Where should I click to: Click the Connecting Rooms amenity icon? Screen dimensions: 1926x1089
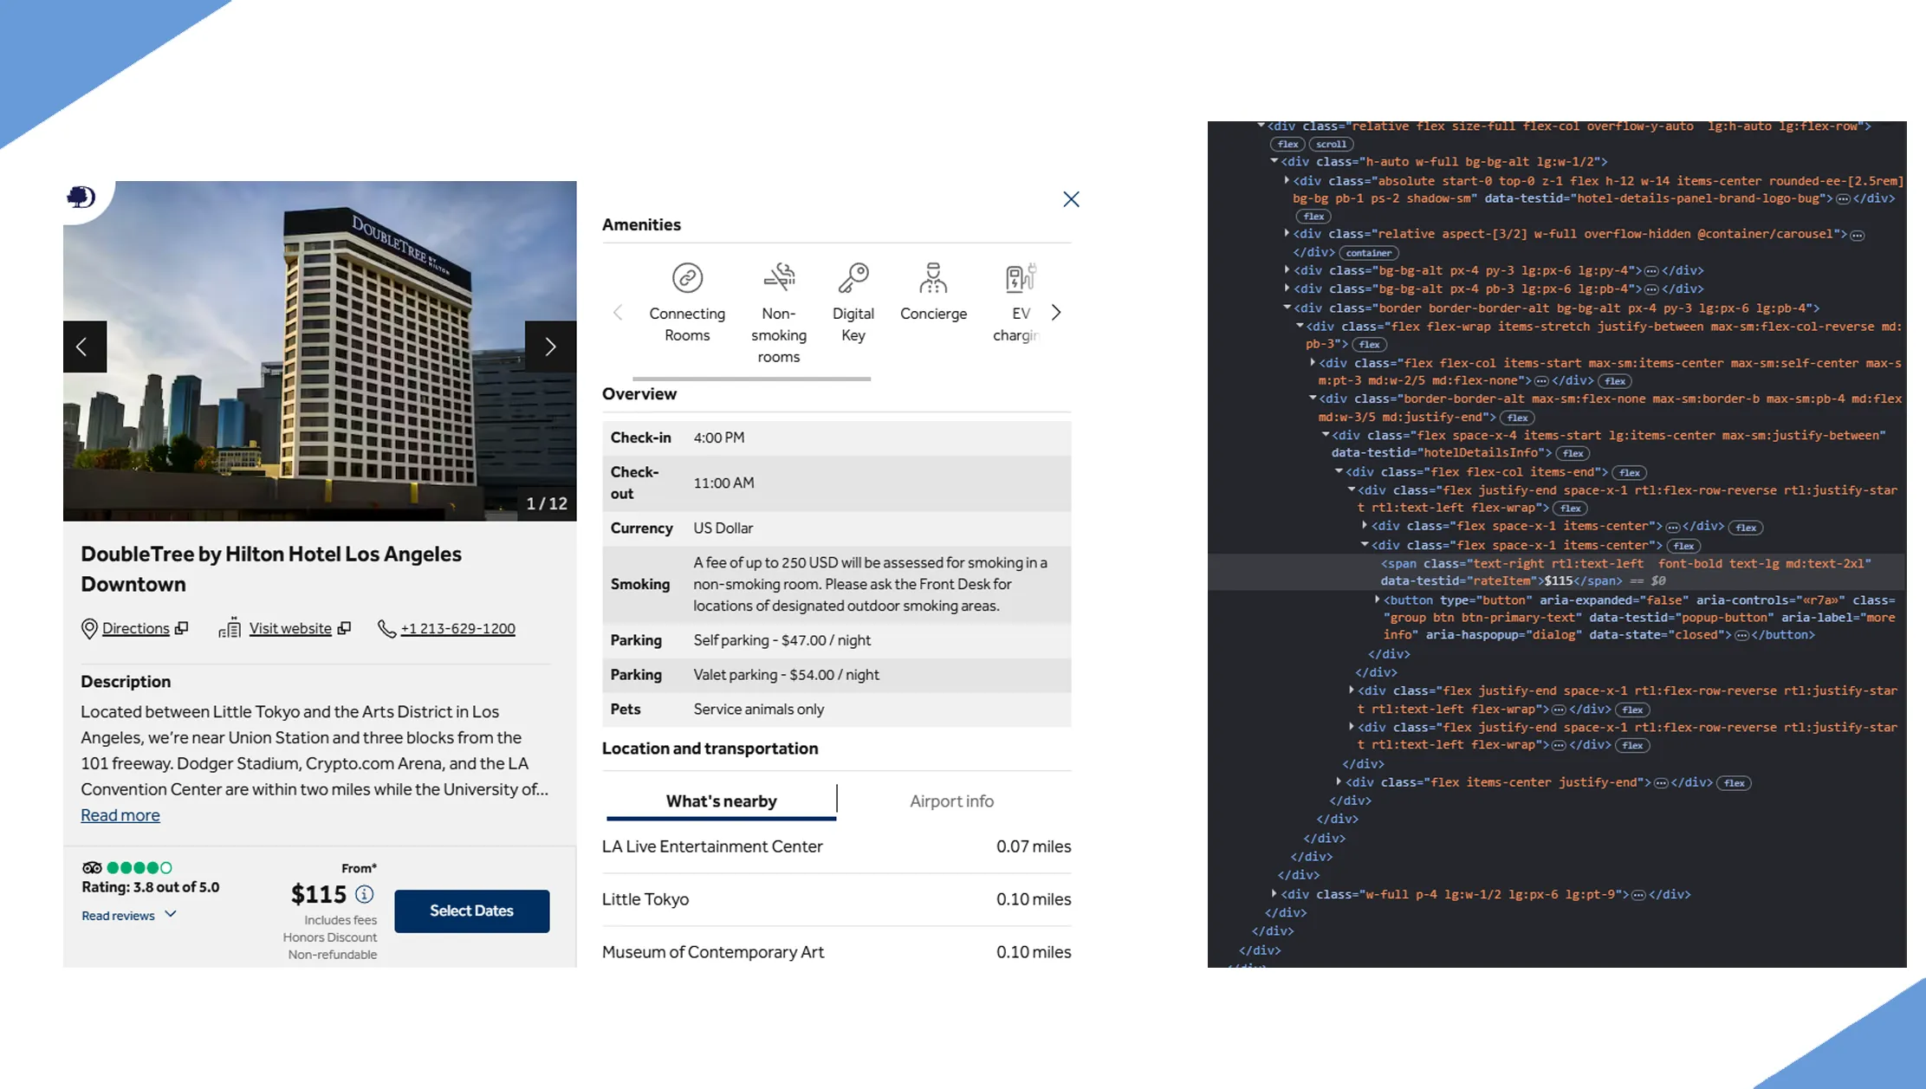pyautogui.click(x=687, y=278)
